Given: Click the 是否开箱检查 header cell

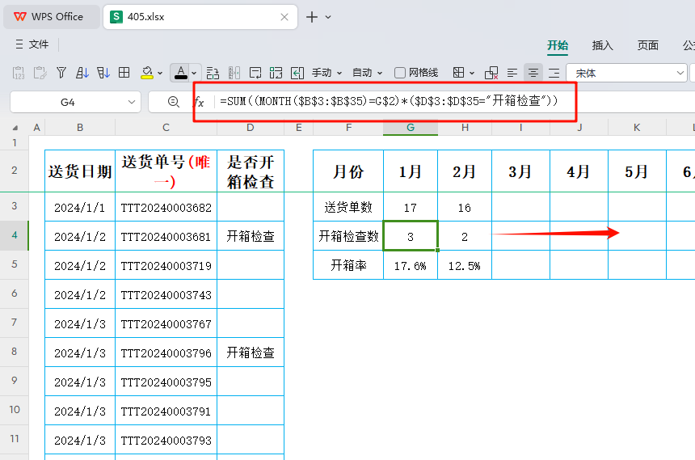Looking at the screenshot, I should pos(251,171).
